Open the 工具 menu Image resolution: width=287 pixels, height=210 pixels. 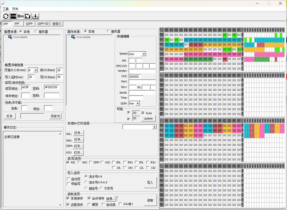pos(6,9)
